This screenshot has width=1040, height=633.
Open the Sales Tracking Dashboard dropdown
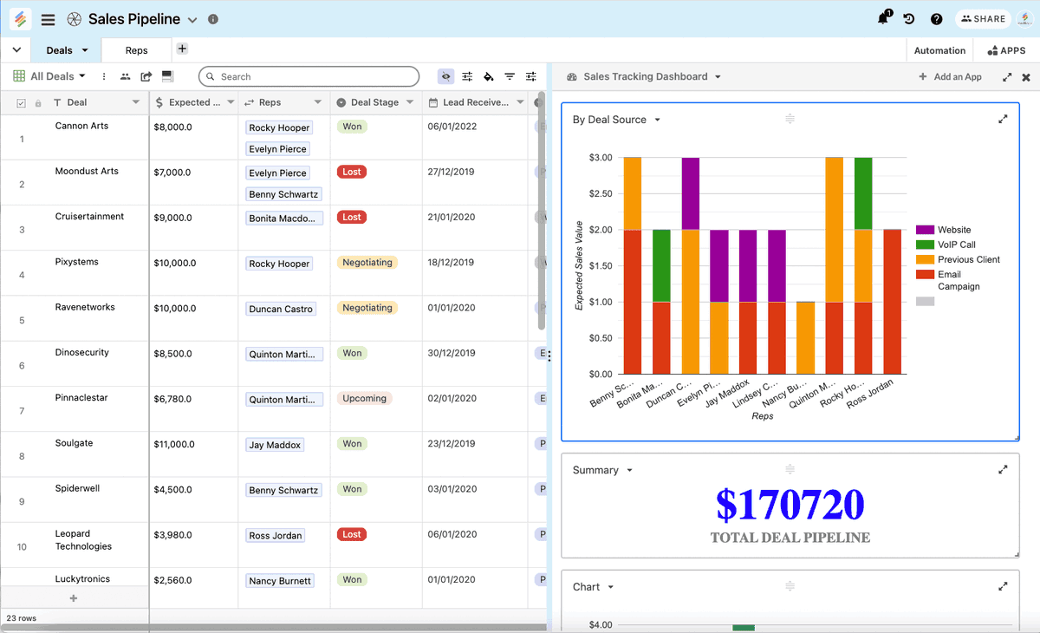[718, 77]
